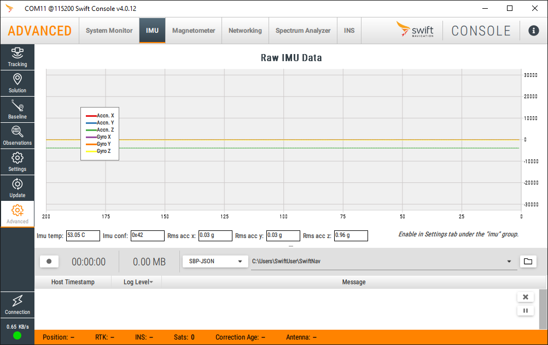Click the 0.65 KB/s data rate readout

pyautogui.click(x=18, y=327)
